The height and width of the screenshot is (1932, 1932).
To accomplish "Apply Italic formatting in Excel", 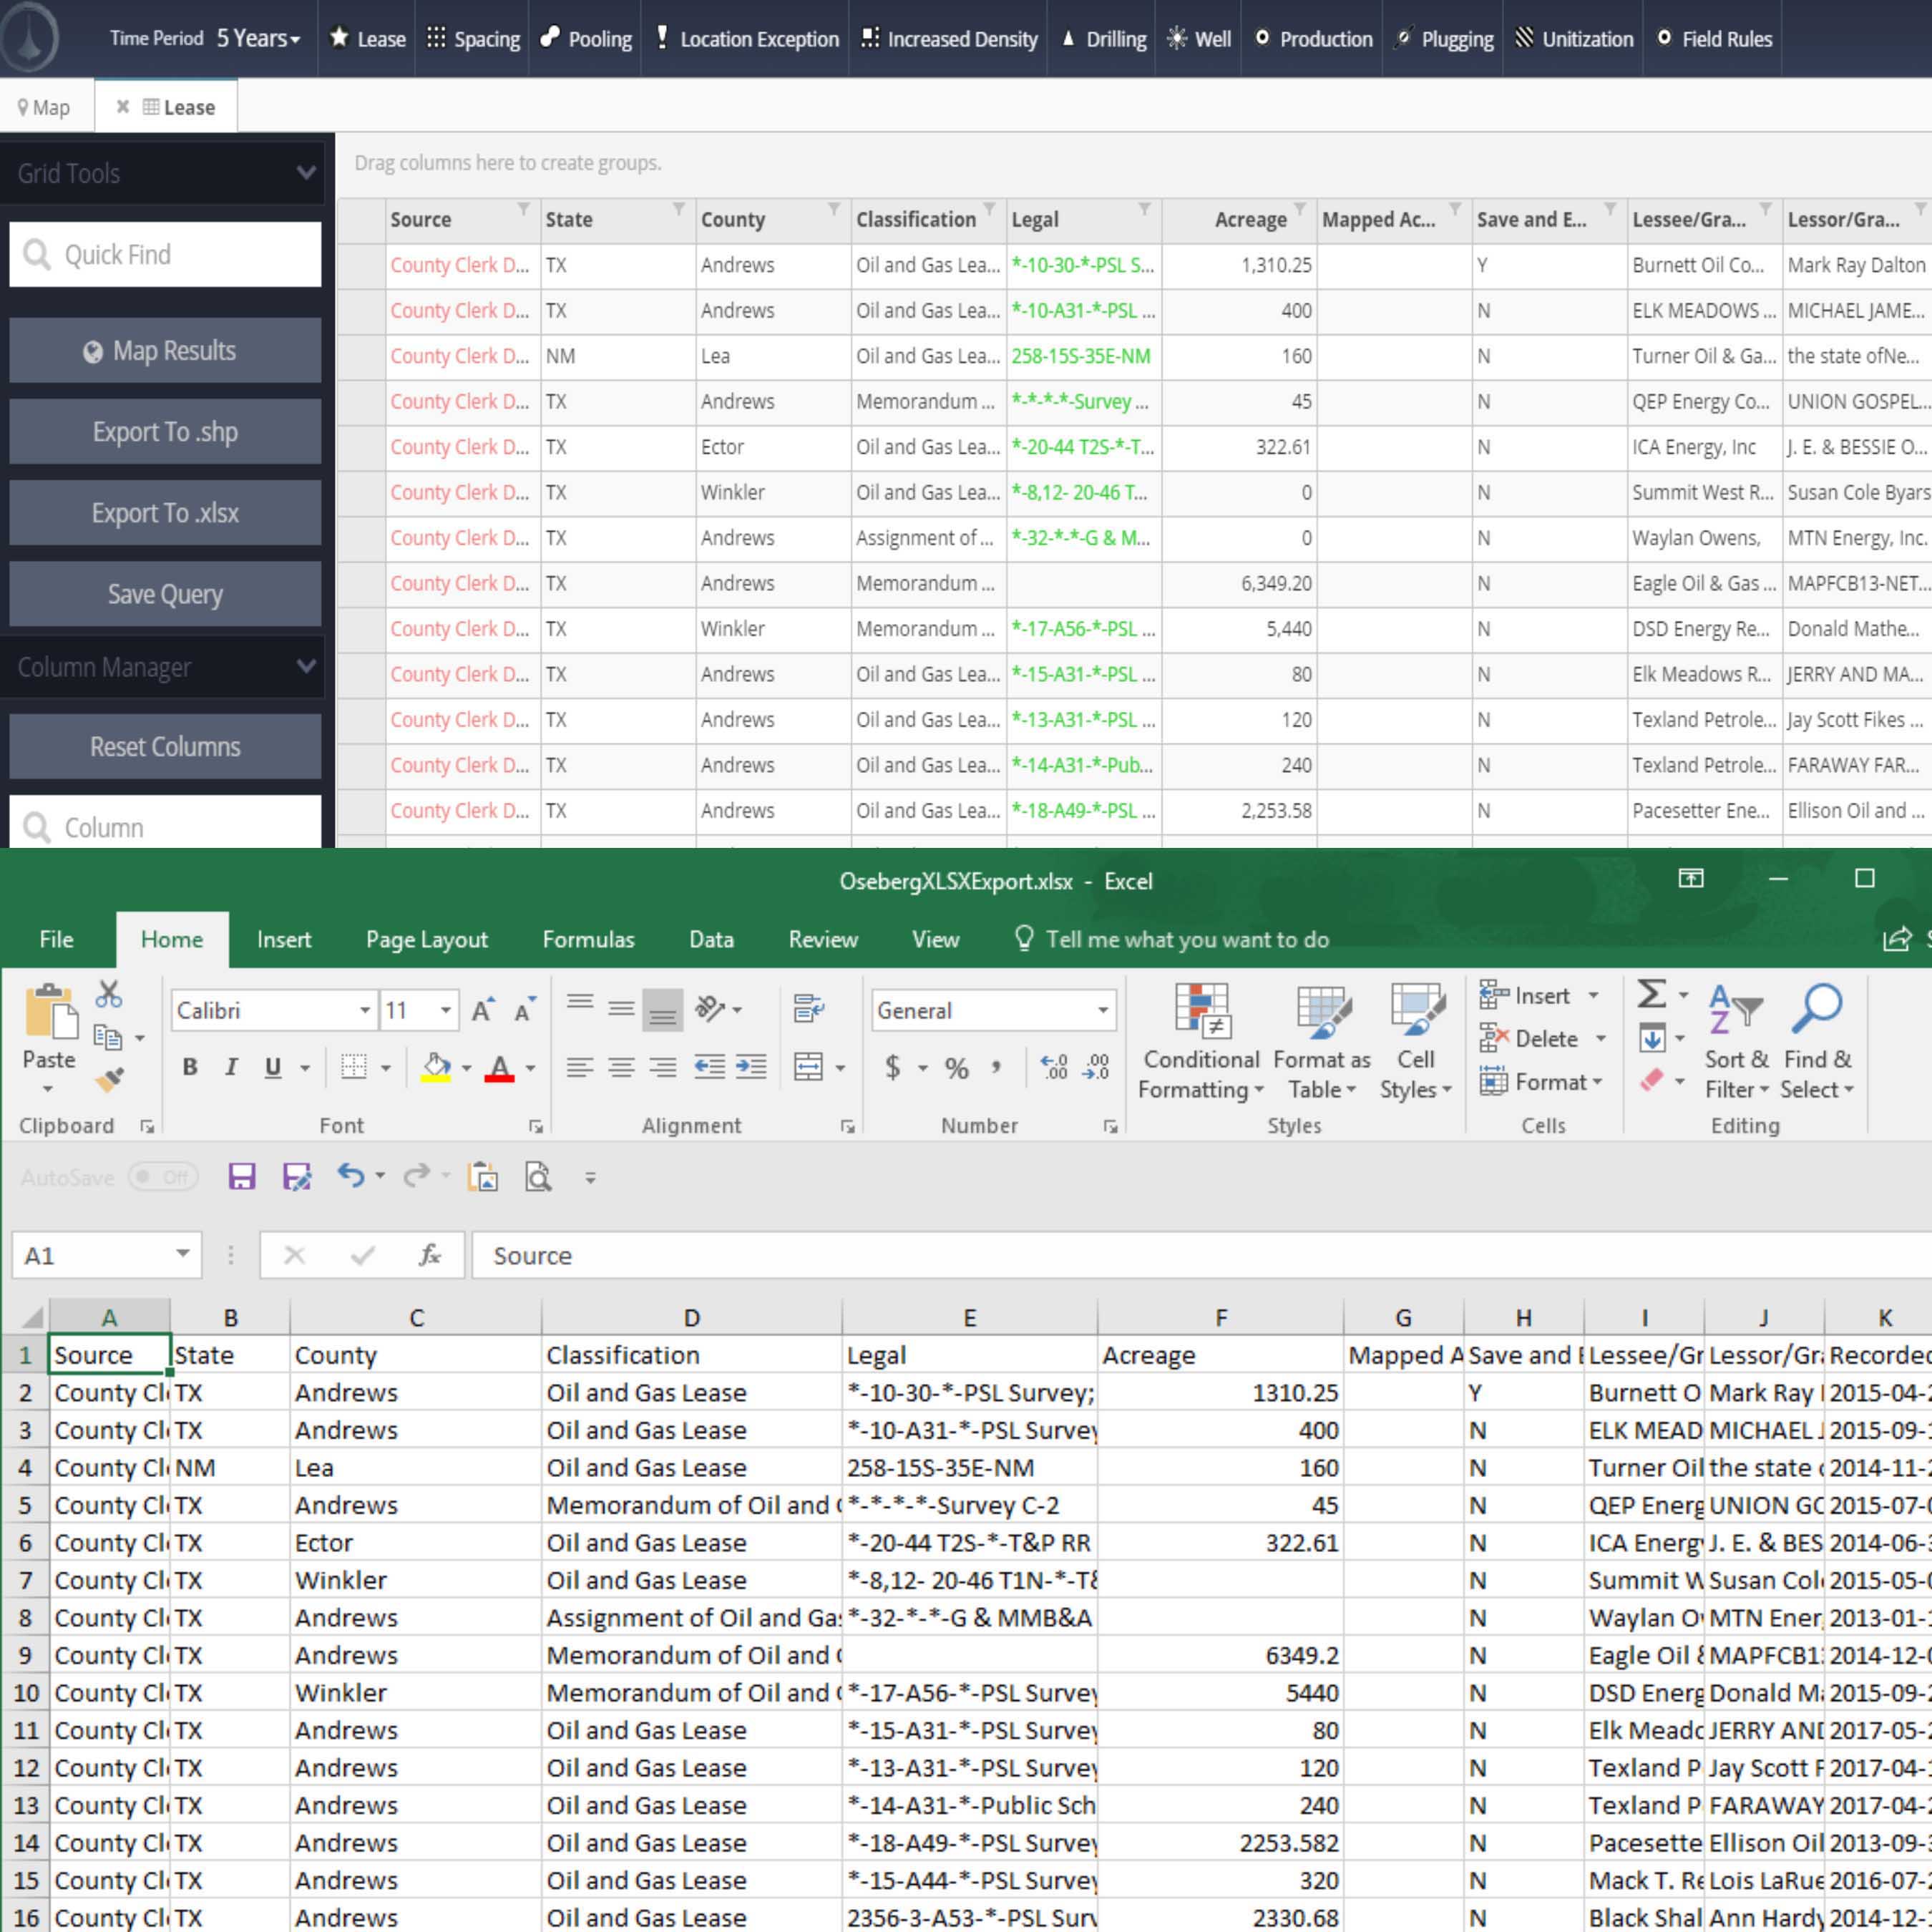I will point(231,1067).
